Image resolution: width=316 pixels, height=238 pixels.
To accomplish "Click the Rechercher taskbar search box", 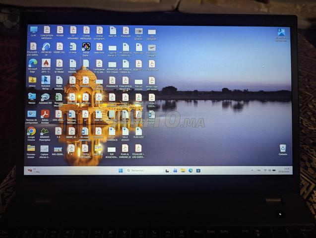I will coord(144,171).
